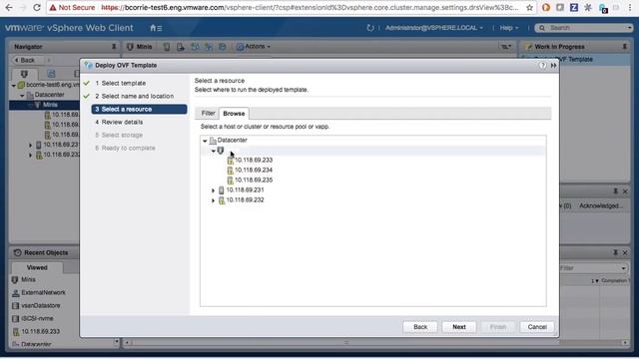Viewport: 639px width, 359px height.
Task: Select the cluster icon in resource tree
Action: tap(221, 151)
